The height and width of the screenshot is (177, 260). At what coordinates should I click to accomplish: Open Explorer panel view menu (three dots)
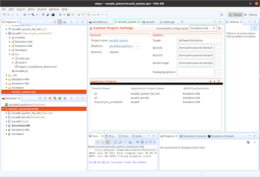[x=71, y=22]
